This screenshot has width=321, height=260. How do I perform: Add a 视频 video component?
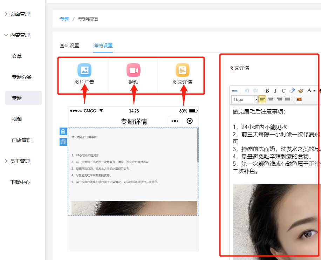(x=133, y=75)
